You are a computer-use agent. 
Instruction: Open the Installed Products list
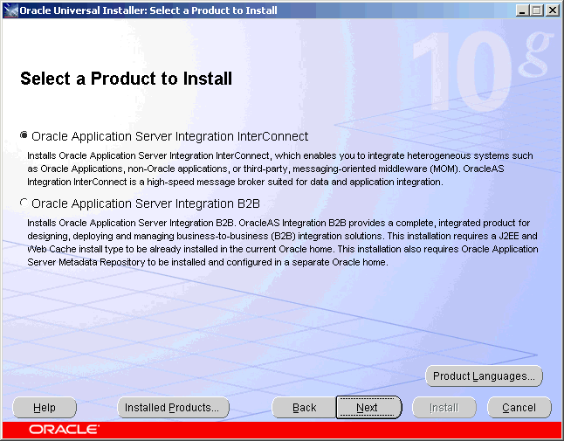click(x=173, y=408)
